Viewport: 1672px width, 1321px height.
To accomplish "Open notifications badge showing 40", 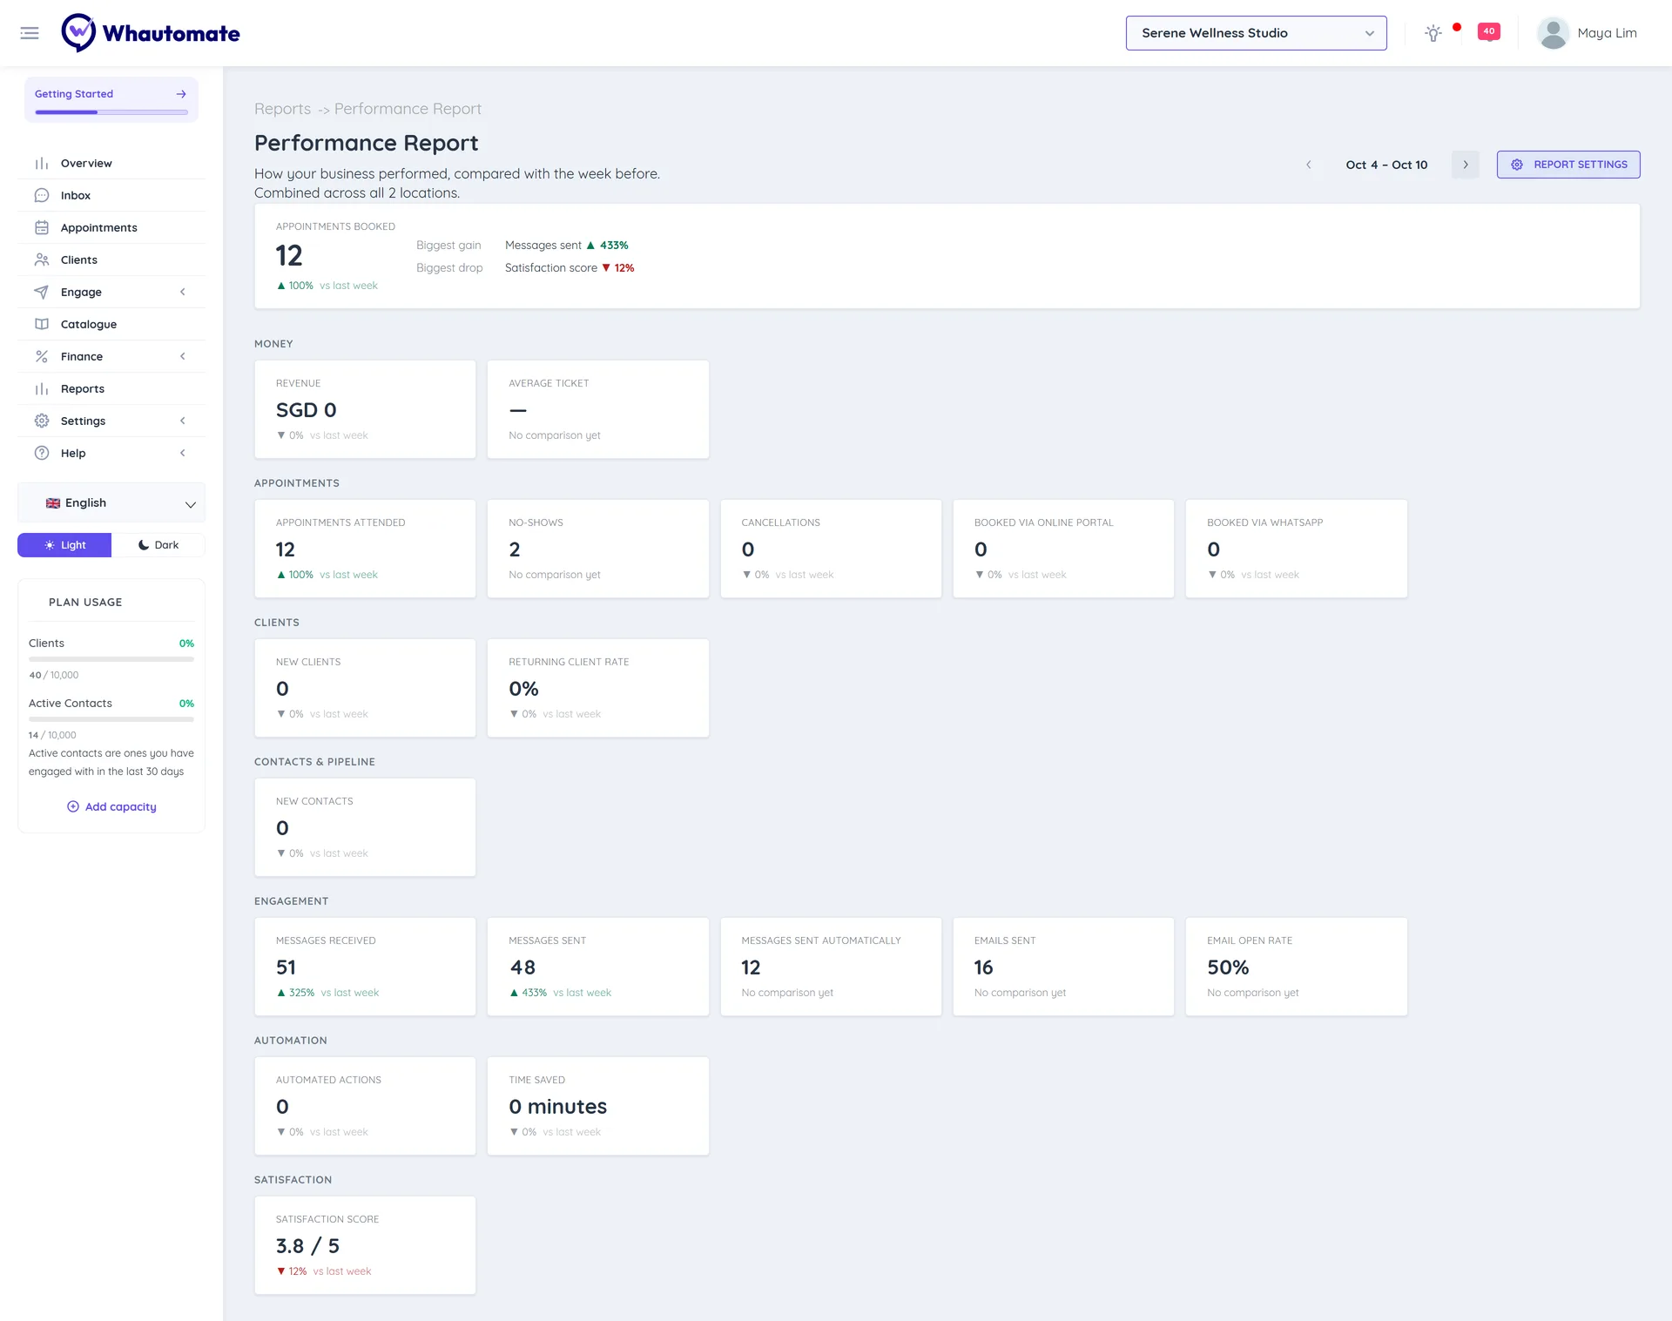I will click(1489, 32).
